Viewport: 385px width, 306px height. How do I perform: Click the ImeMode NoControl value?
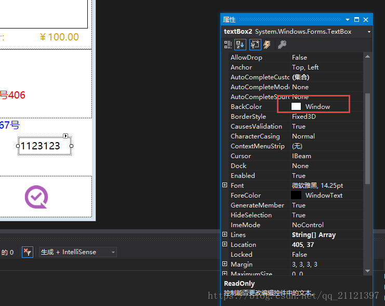[308, 225]
